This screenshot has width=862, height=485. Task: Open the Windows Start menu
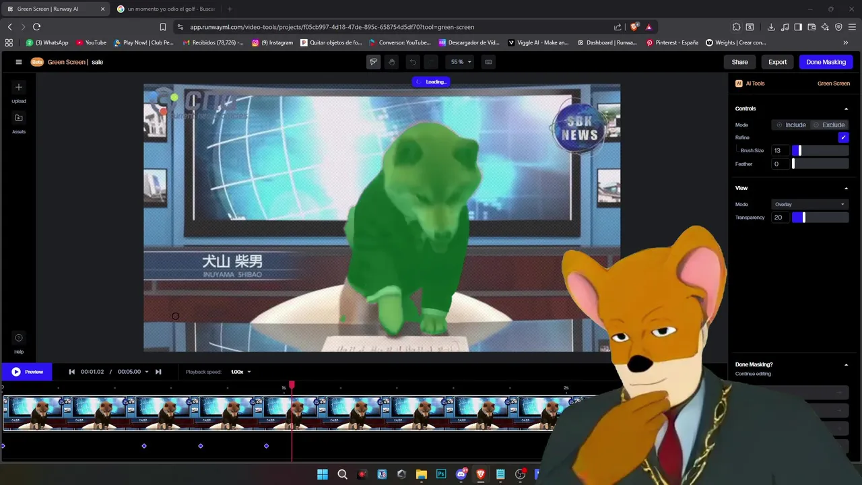[x=323, y=474]
